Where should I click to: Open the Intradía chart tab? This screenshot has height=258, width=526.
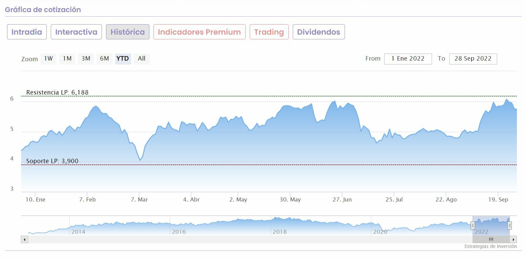[27, 32]
